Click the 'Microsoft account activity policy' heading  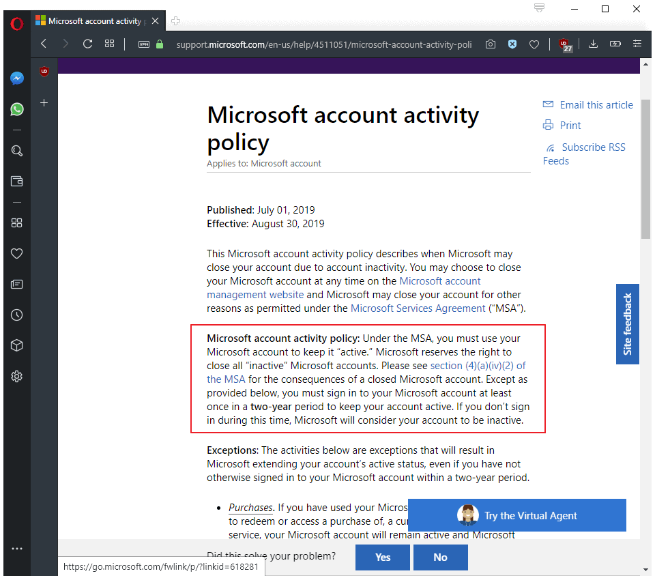(343, 128)
